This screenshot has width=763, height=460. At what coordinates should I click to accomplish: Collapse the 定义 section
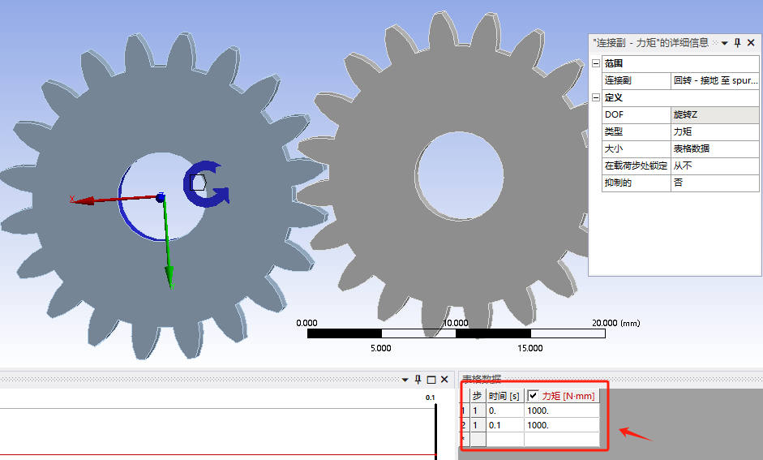(596, 97)
